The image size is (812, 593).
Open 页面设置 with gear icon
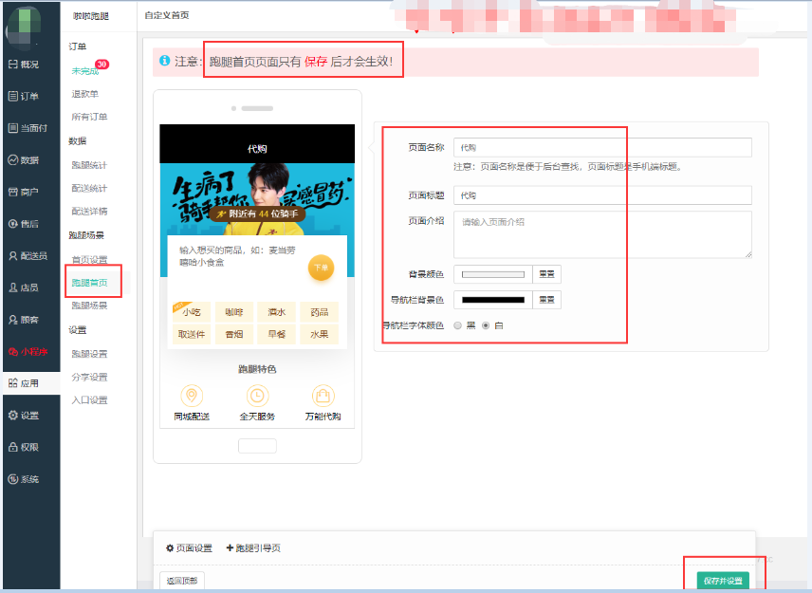189,548
